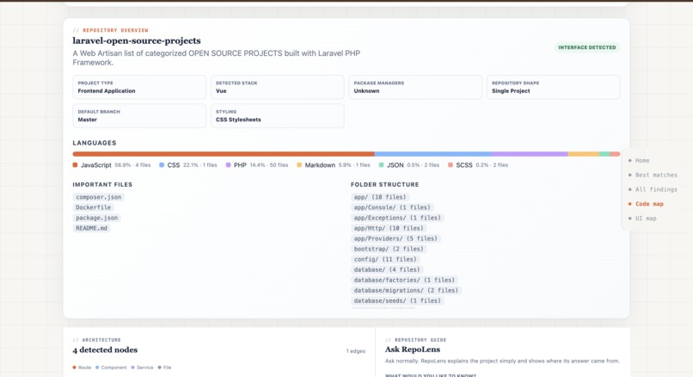Click the Ask RepoLens heading

click(413, 349)
